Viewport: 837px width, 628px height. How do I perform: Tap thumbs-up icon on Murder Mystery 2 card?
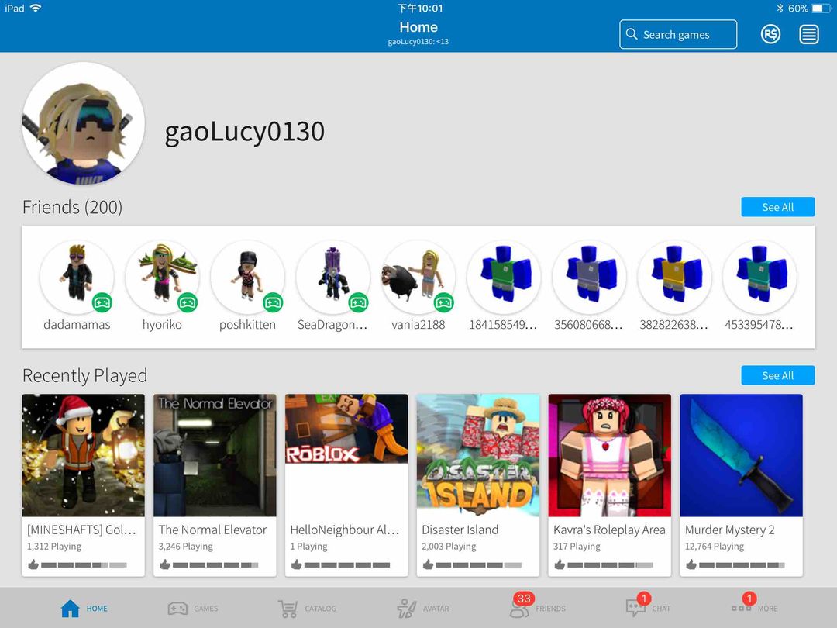click(x=691, y=564)
